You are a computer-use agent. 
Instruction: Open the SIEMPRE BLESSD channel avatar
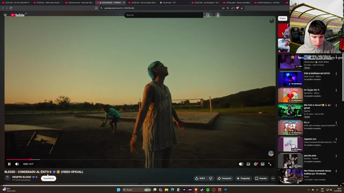pyautogui.click(x=8, y=178)
